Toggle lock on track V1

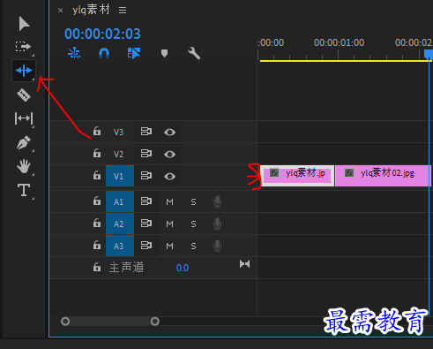[97, 175]
